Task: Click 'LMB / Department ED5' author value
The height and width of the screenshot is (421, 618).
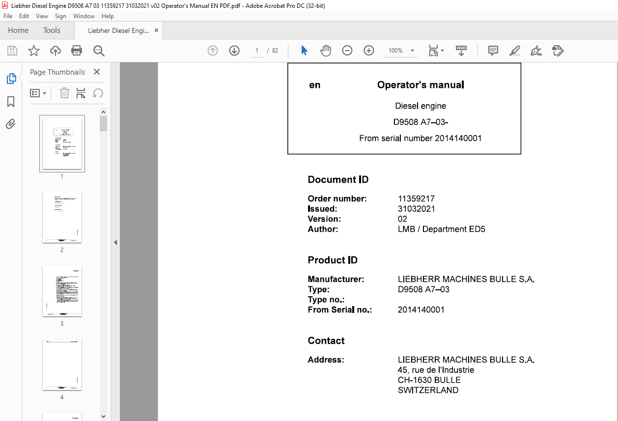Action: point(442,229)
